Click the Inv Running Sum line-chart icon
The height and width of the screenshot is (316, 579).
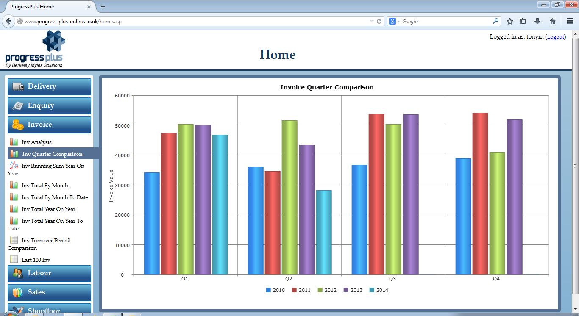click(14, 166)
